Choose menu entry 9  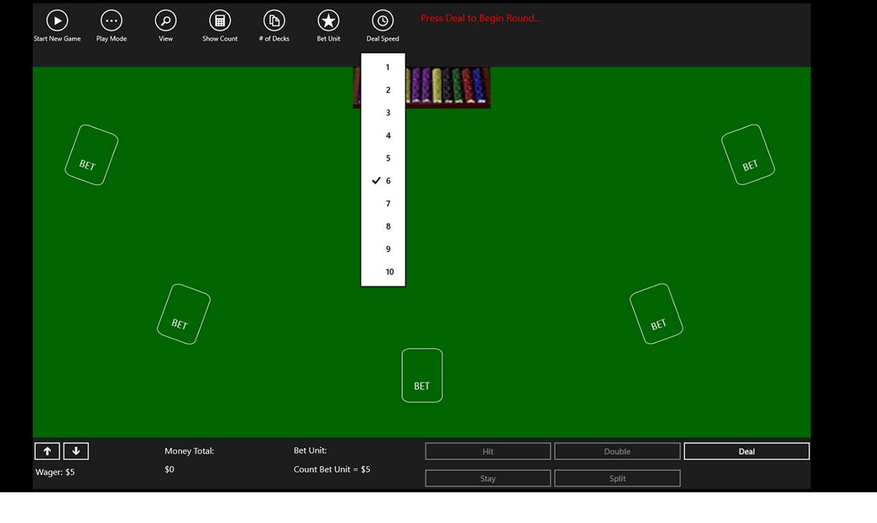pyautogui.click(x=383, y=249)
